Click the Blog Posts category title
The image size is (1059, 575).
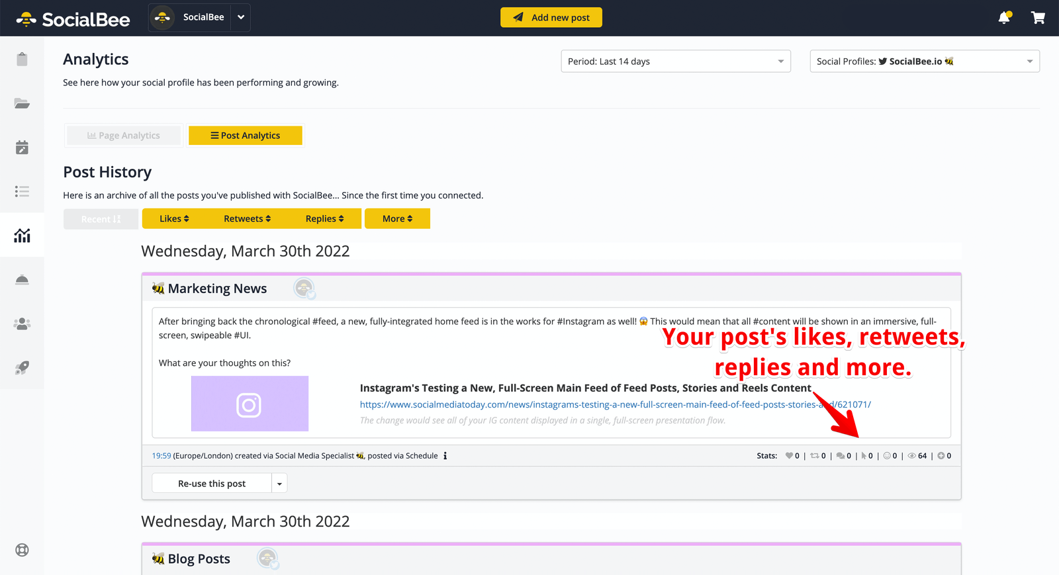pyautogui.click(x=199, y=558)
